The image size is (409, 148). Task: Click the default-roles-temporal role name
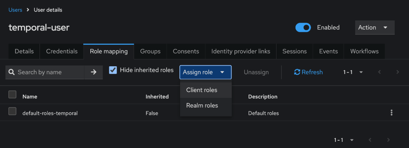pyautogui.click(x=50, y=113)
